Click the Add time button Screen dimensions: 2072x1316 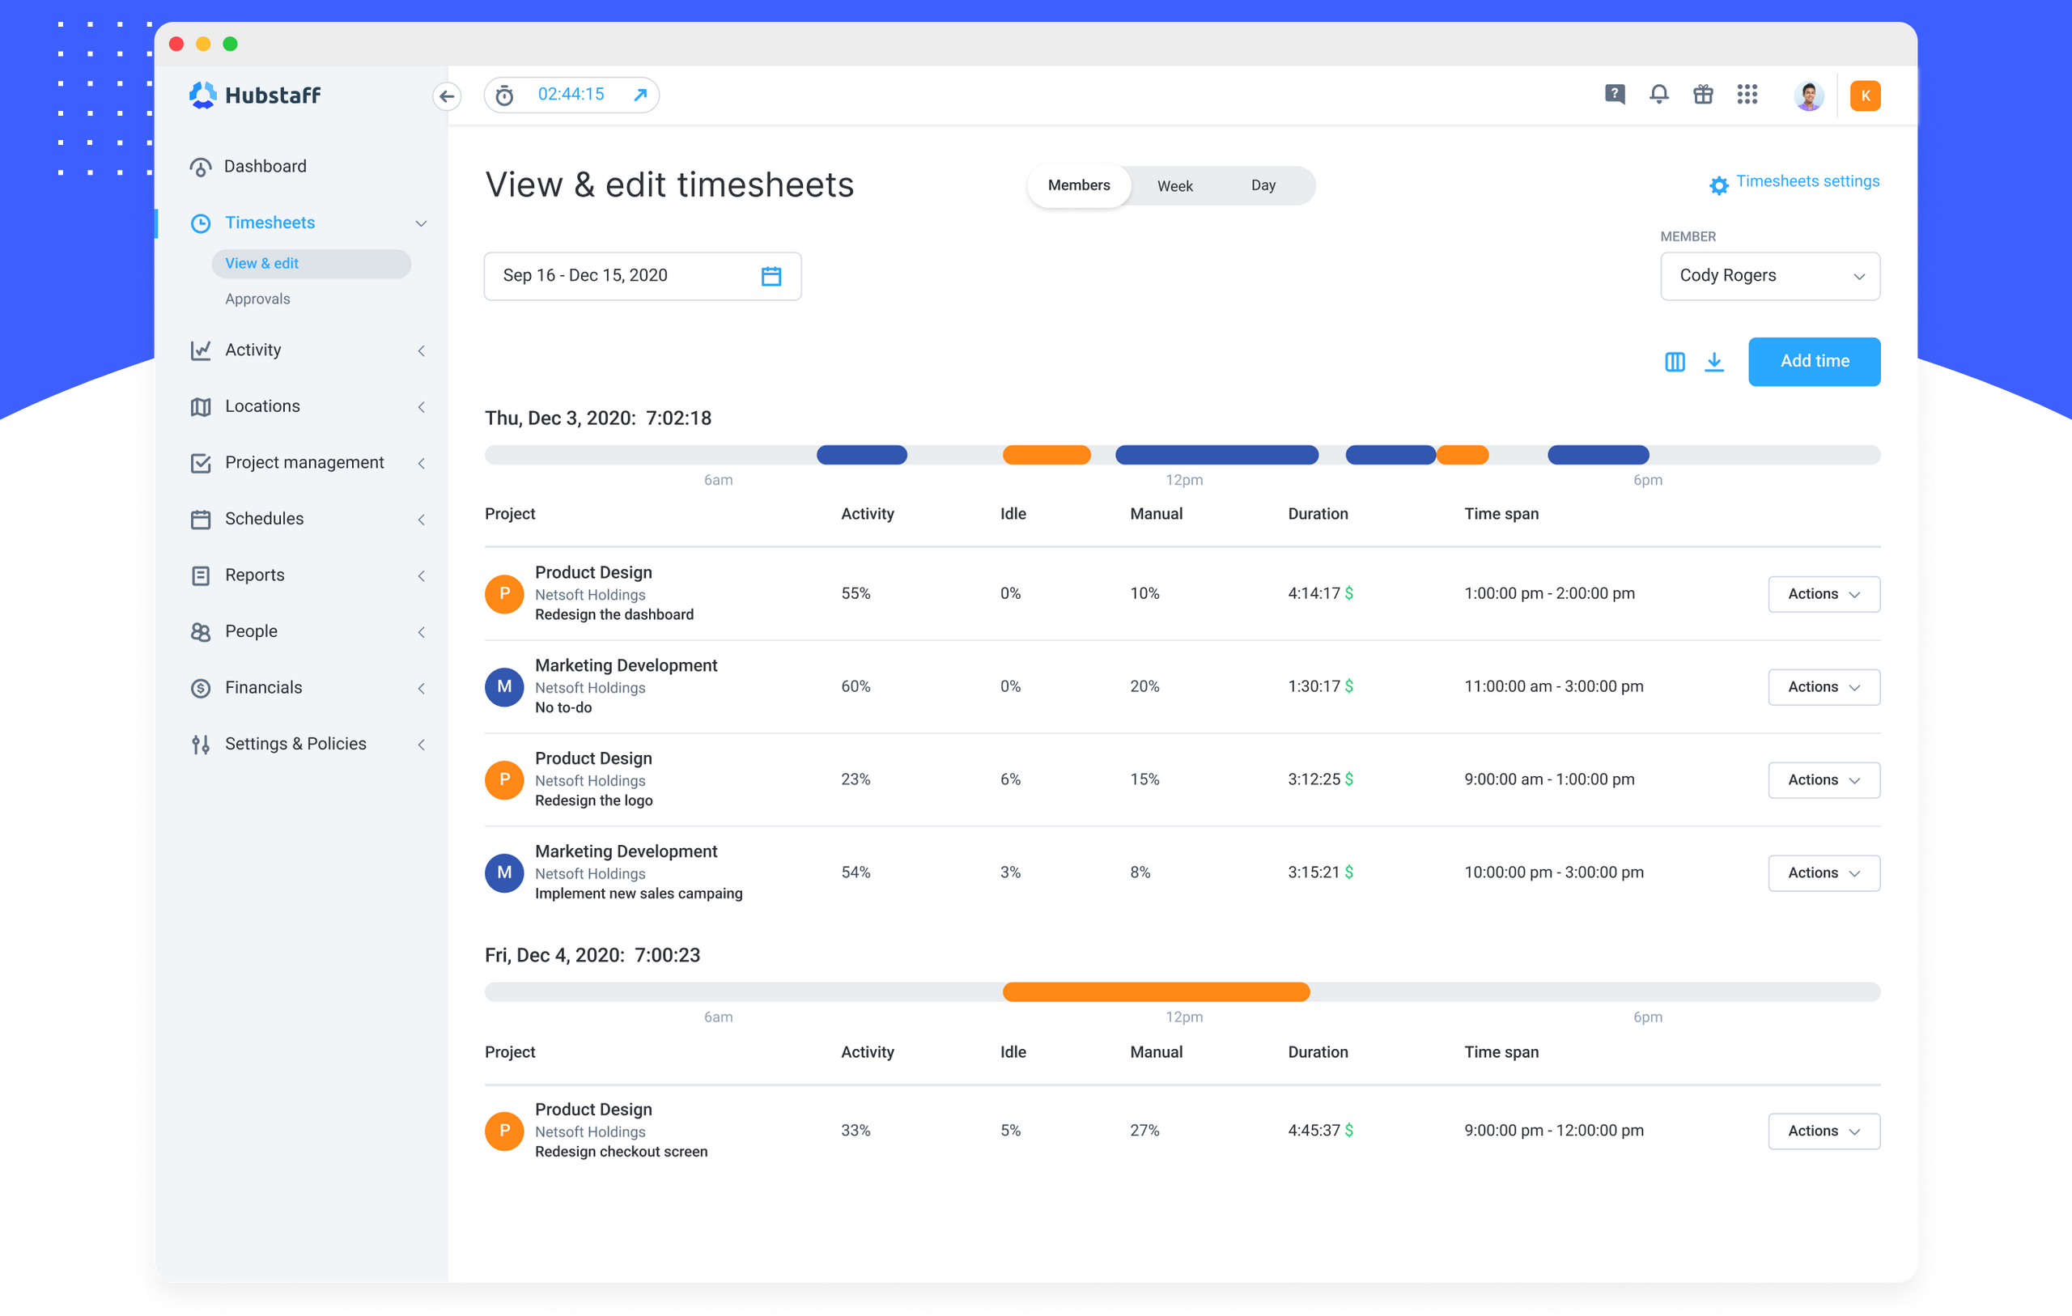click(1814, 362)
